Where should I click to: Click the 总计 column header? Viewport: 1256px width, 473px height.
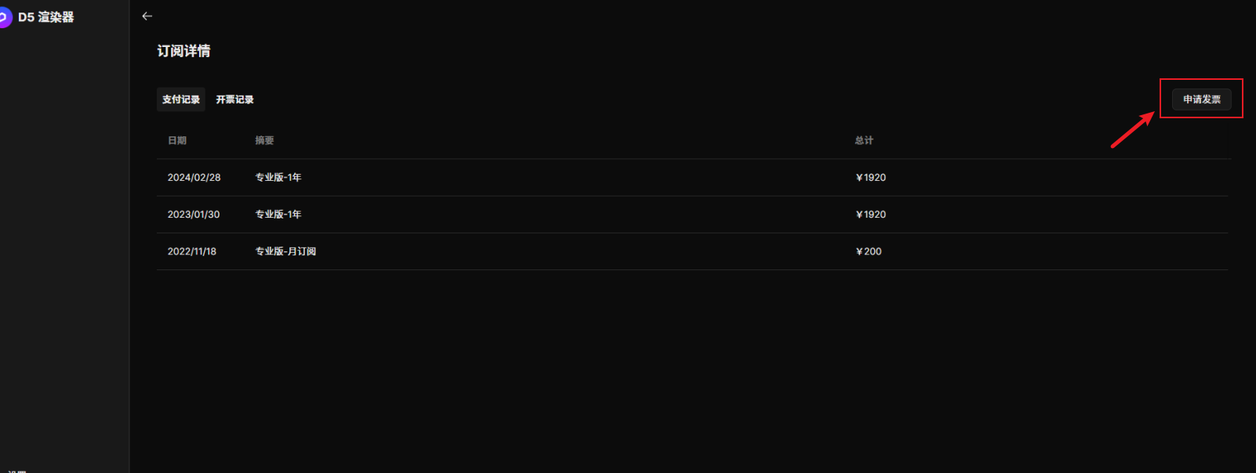863,140
